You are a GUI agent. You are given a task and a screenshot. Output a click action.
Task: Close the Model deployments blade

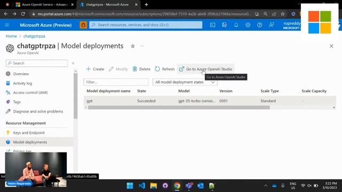tap(331, 46)
